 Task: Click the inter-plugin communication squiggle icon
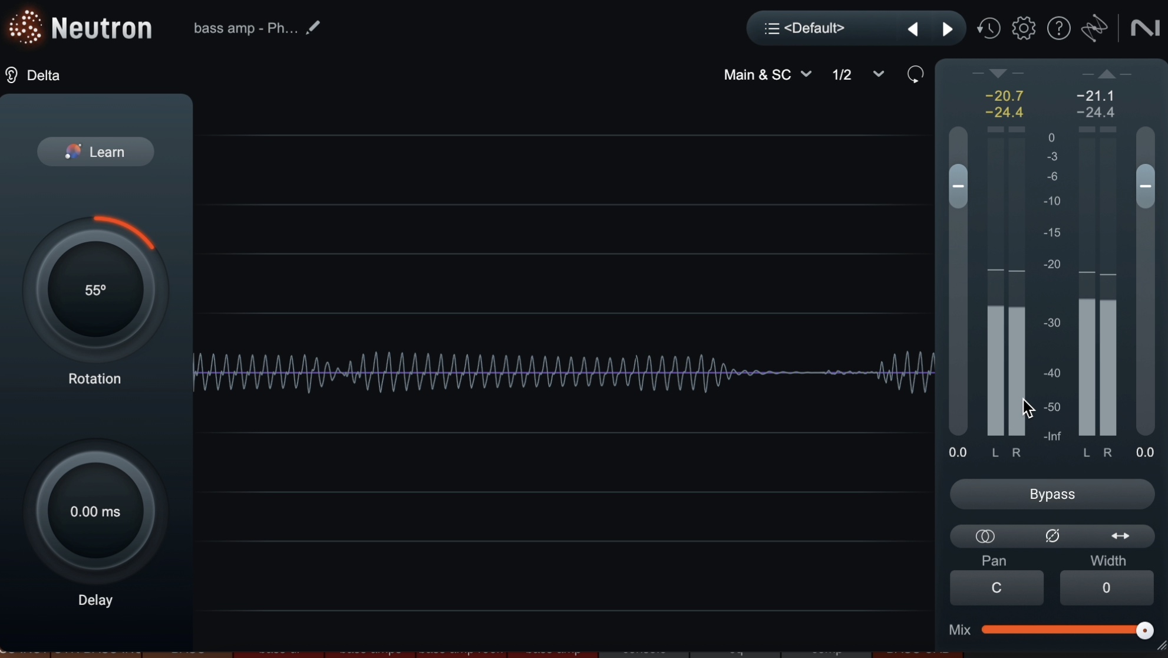click(1095, 28)
